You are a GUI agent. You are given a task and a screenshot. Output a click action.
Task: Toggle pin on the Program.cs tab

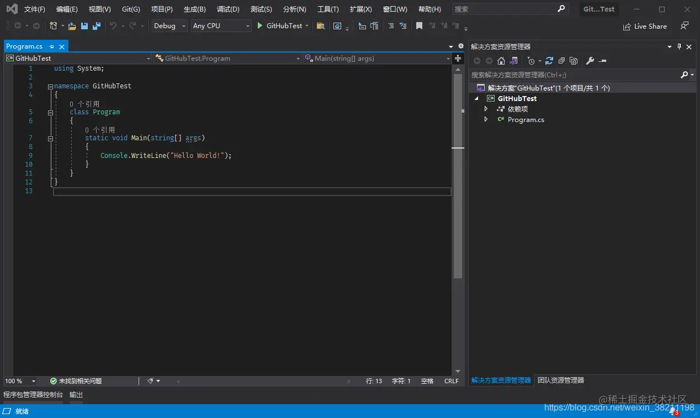(52, 47)
